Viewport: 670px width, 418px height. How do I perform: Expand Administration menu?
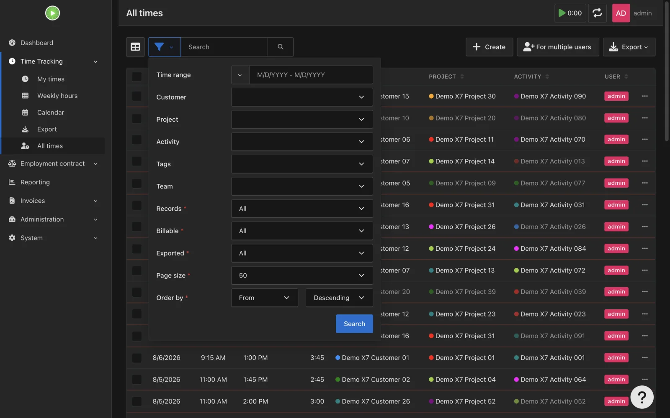53,219
